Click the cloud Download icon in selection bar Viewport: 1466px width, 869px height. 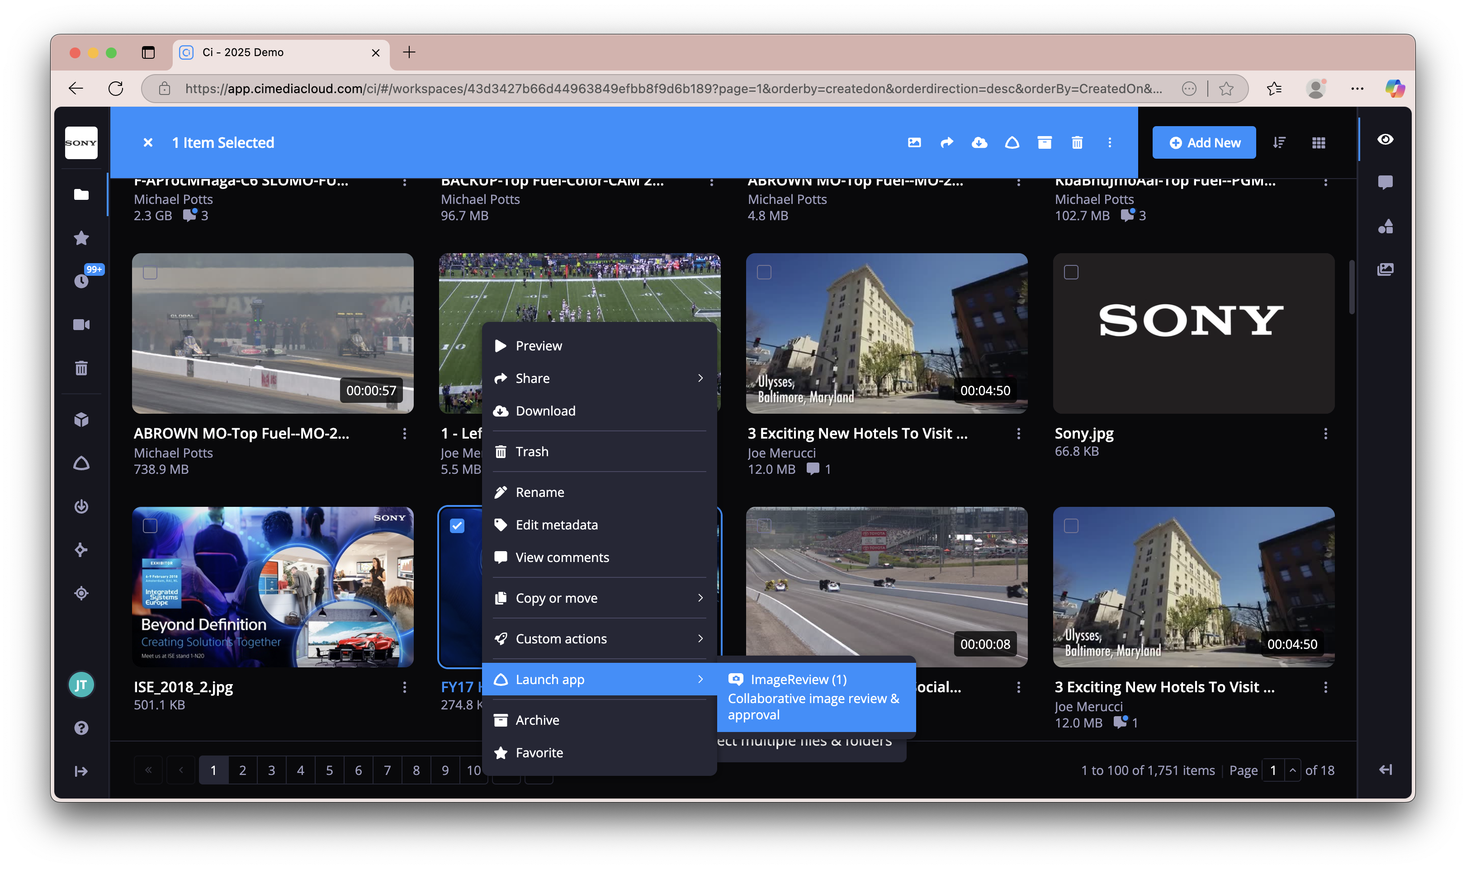pyautogui.click(x=979, y=143)
